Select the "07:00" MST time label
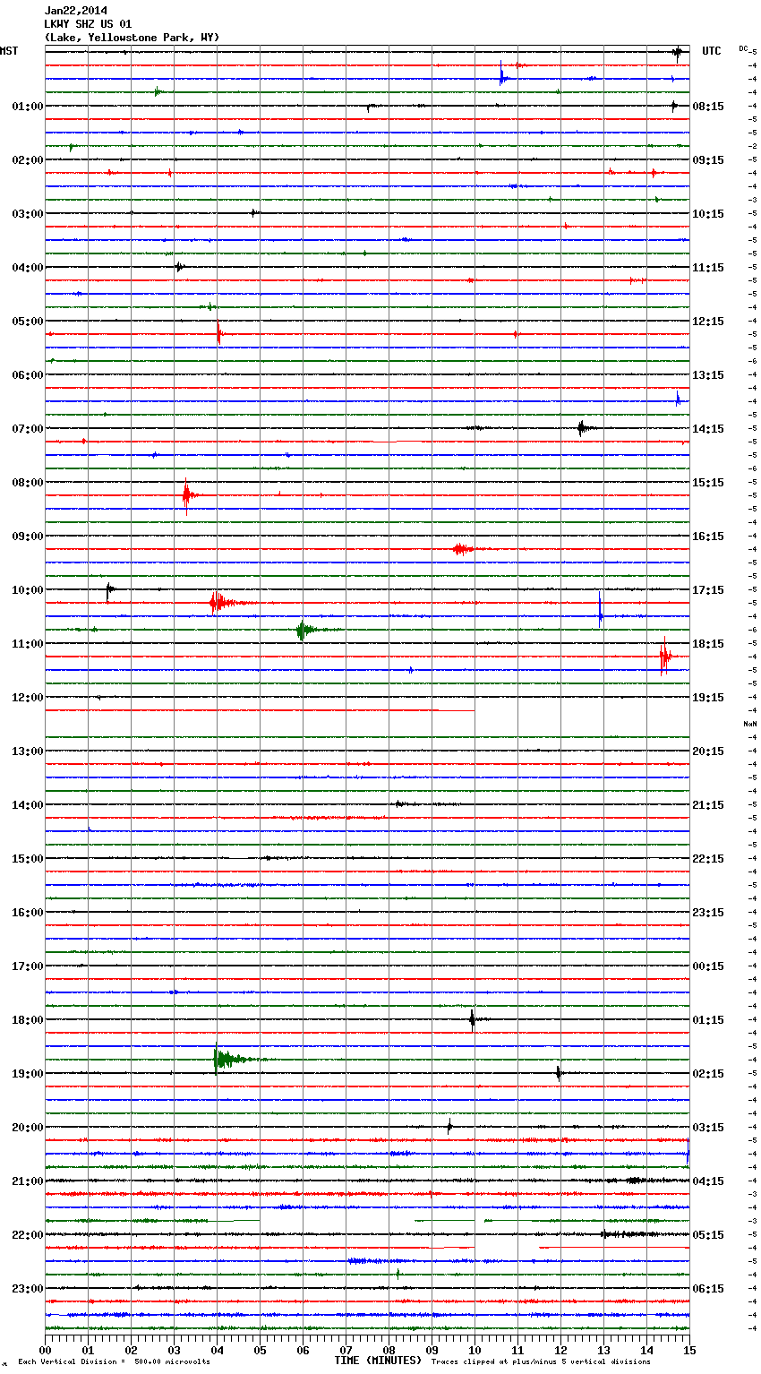761x1374 pixels. click(28, 429)
